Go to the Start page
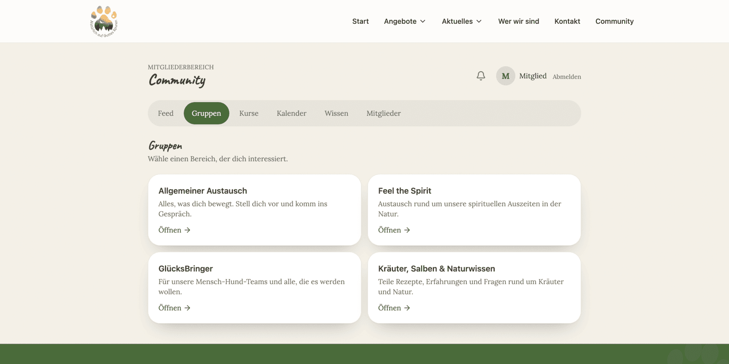Viewport: 729px width, 364px height. (360, 21)
